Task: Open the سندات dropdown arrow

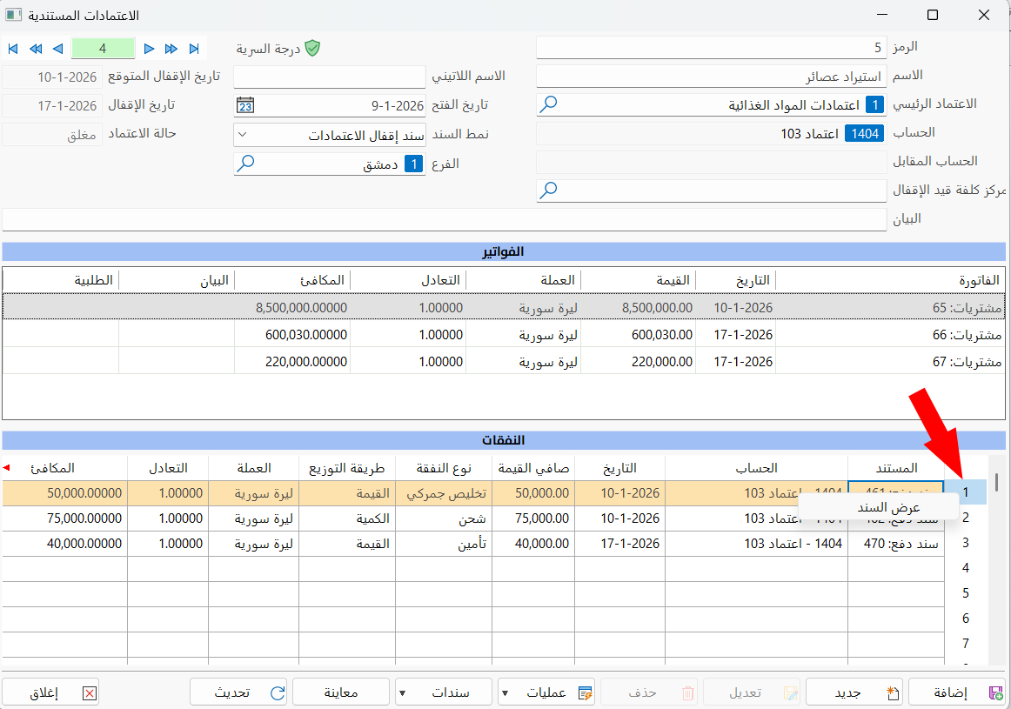Action: [402, 692]
